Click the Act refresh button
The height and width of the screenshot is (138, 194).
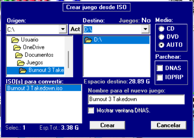(x=75, y=29)
